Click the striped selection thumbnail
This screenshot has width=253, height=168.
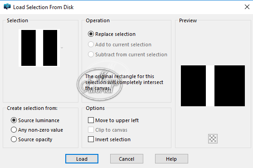pyautogui.click(x=39, y=48)
